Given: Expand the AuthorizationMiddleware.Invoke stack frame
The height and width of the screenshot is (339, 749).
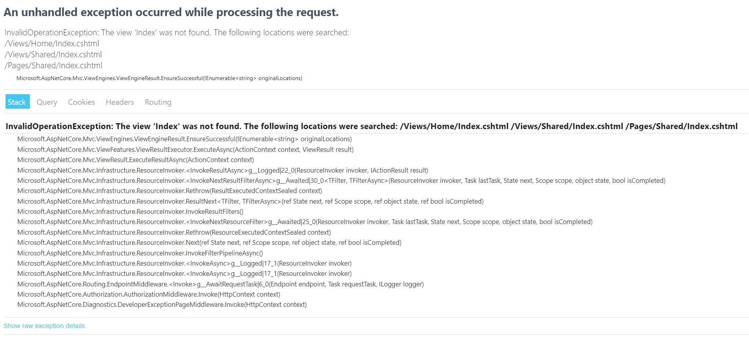Looking at the screenshot, I should click(148, 294).
